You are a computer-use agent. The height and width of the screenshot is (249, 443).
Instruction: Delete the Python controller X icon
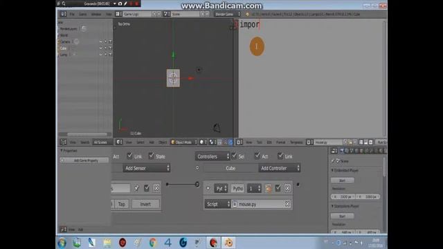tap(287, 188)
